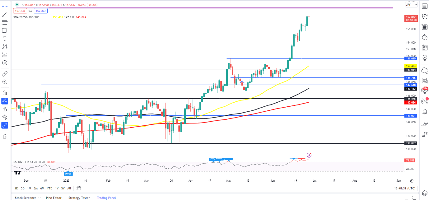Open the public chats cloud icon
429x200 pixels.
(x=425, y=71)
